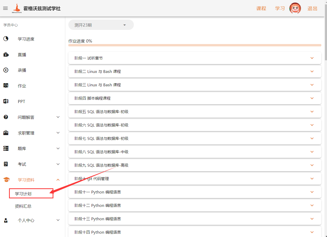Viewport: 327px width, 237px height.
Task: Click the PPT file icon
Action: [6, 101]
